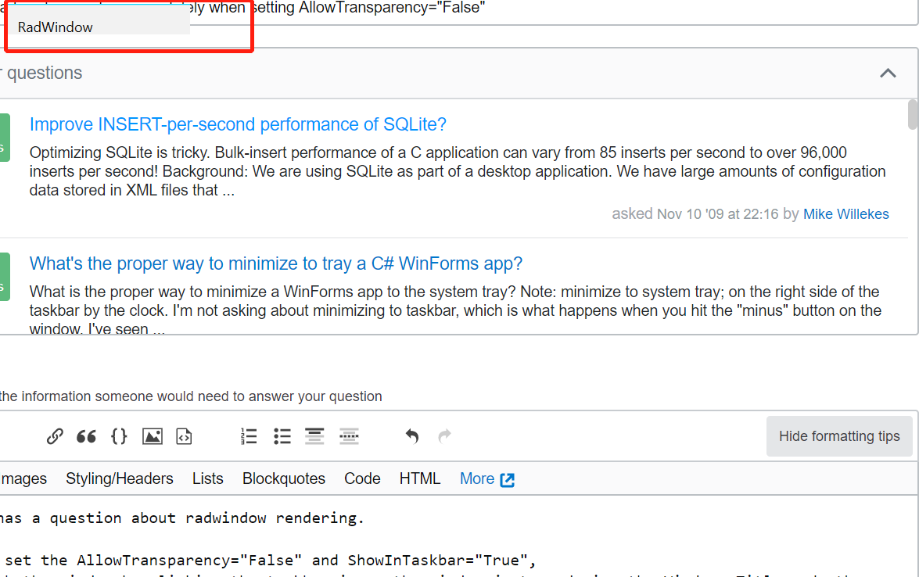Open the Styling/Headers formatting tips tab
The height and width of the screenshot is (577, 919).
[x=120, y=478]
